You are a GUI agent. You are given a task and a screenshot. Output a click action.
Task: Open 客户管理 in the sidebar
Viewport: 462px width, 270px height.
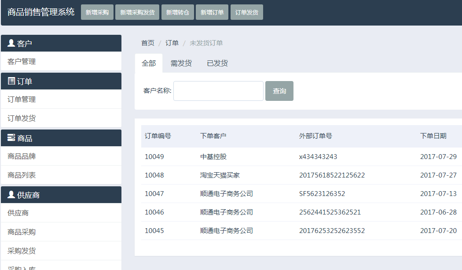[22, 62]
